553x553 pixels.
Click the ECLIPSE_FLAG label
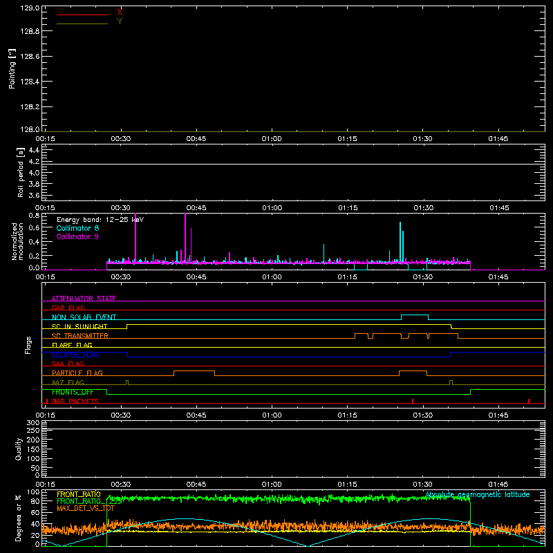pyautogui.click(x=75, y=355)
